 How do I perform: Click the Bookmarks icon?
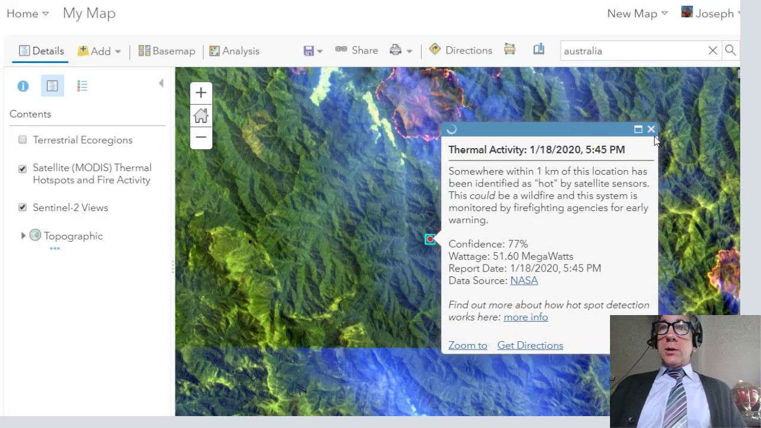pyautogui.click(x=539, y=49)
